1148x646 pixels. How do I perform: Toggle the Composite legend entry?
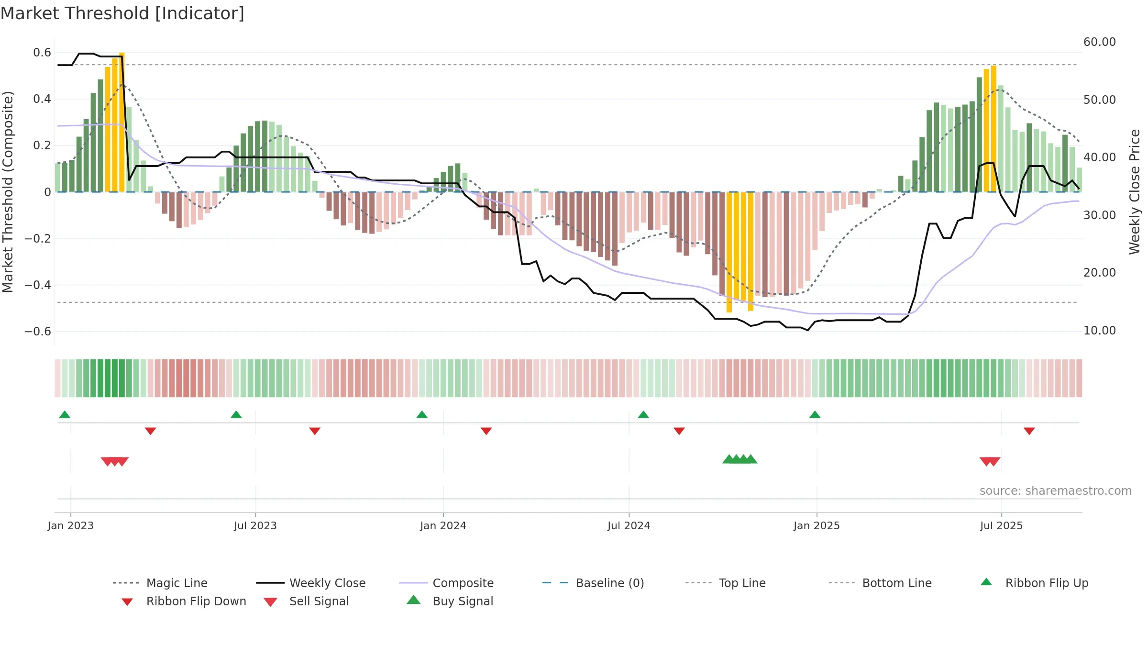446,583
